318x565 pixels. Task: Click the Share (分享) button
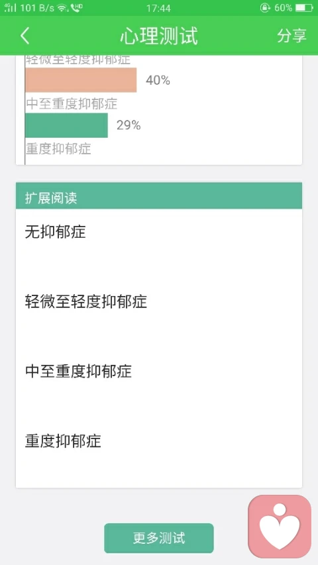tap(291, 36)
